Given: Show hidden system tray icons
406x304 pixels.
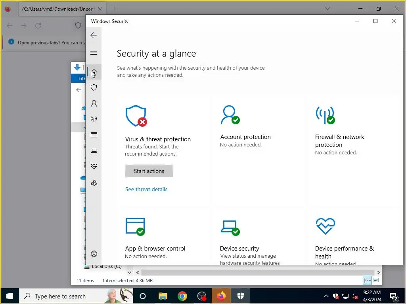Looking at the screenshot, I should click(326, 296).
